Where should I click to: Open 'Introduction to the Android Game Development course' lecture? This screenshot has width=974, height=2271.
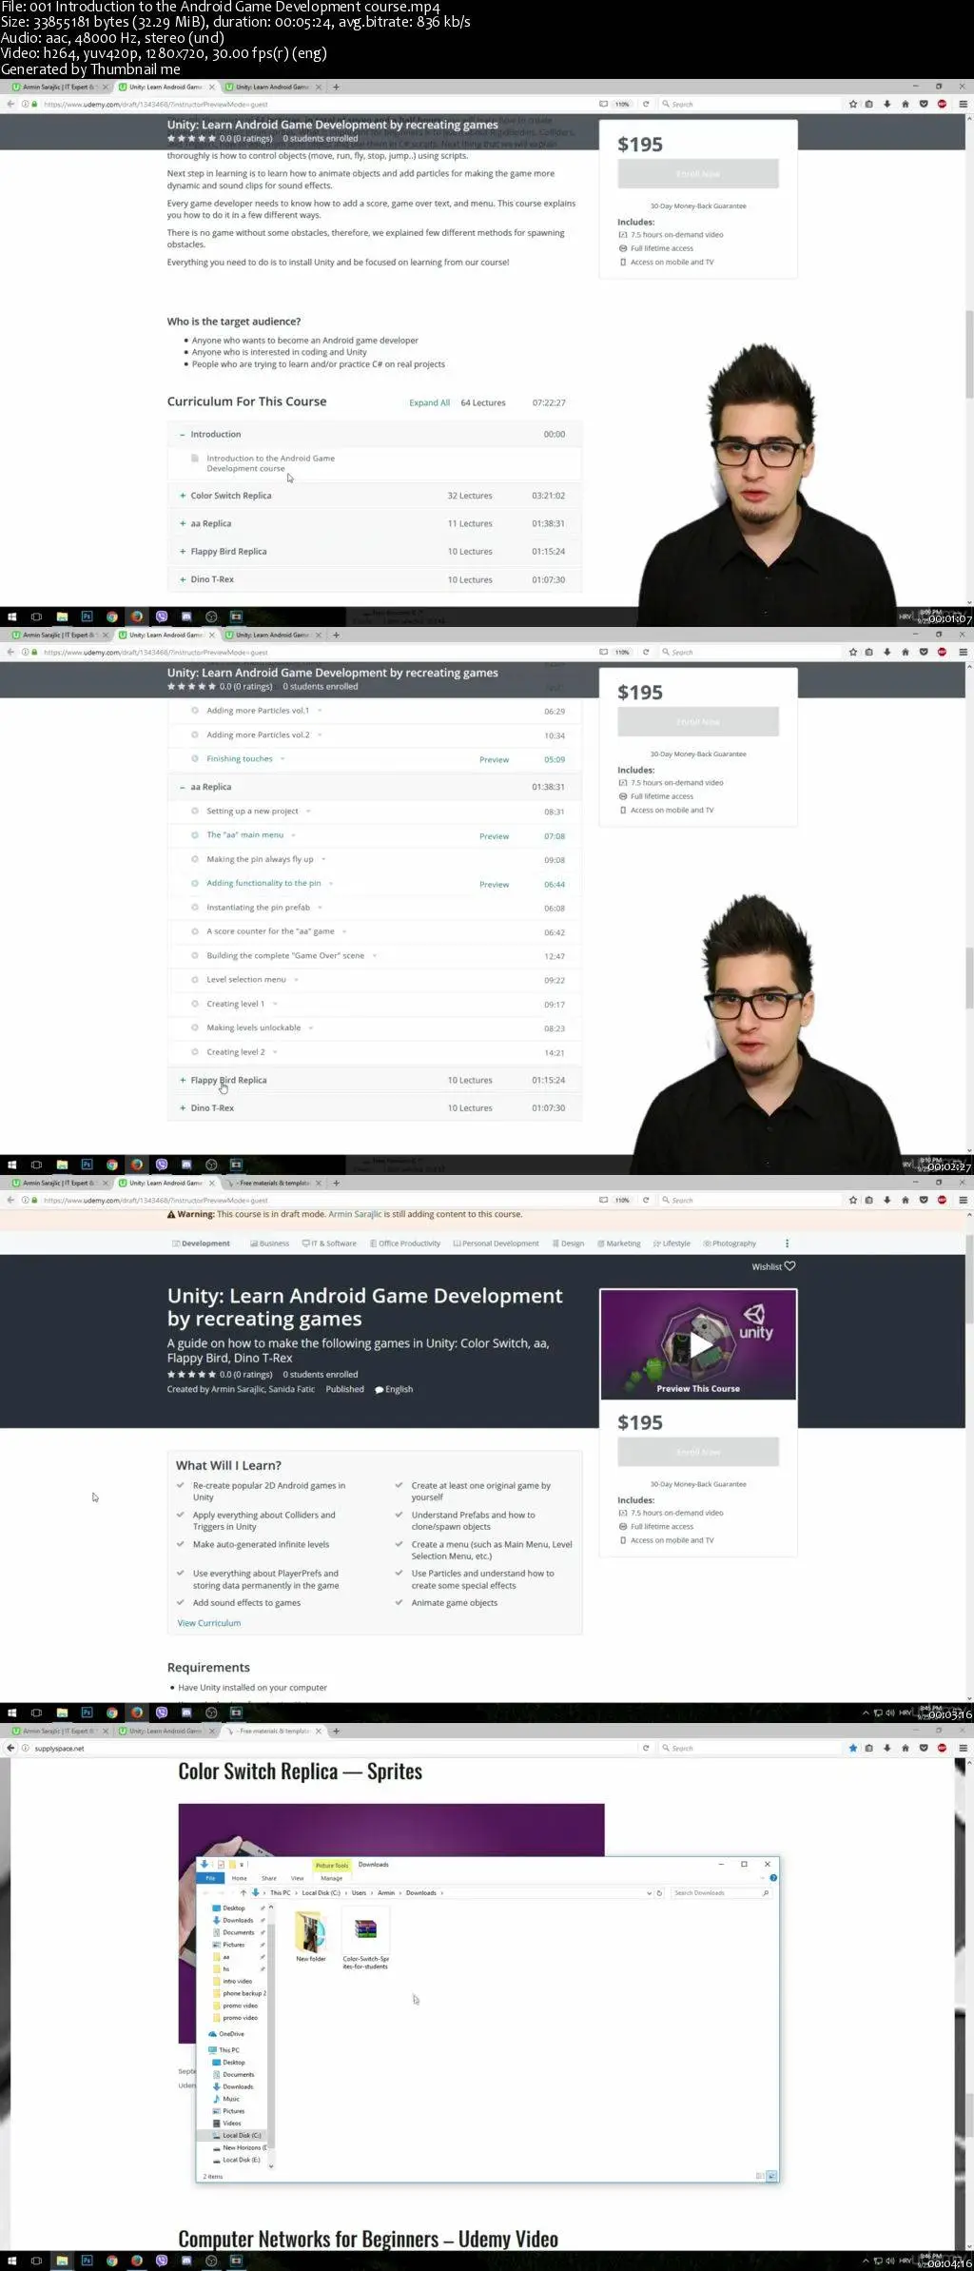point(270,463)
